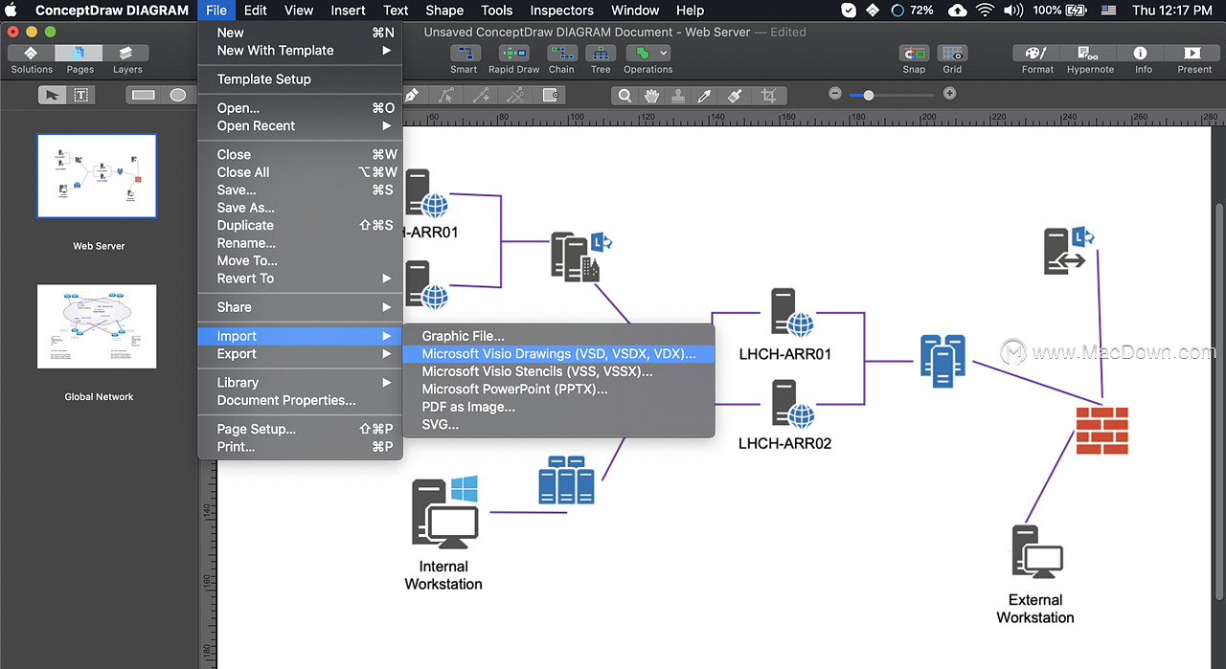Click the Smart connector icon

pyautogui.click(x=465, y=54)
